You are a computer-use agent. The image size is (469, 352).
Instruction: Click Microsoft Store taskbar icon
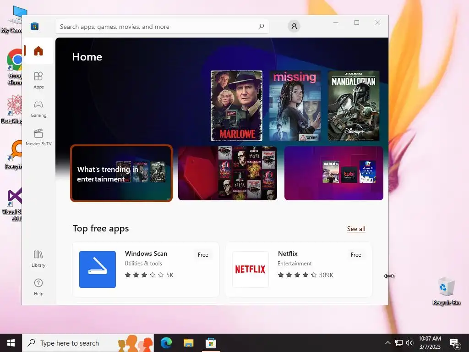coord(211,343)
